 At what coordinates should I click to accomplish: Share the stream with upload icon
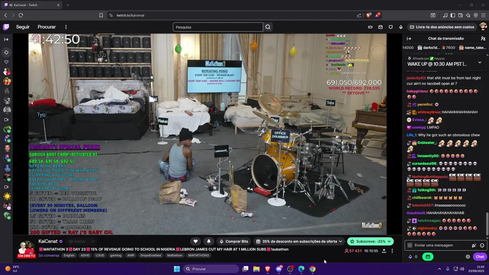point(384,251)
